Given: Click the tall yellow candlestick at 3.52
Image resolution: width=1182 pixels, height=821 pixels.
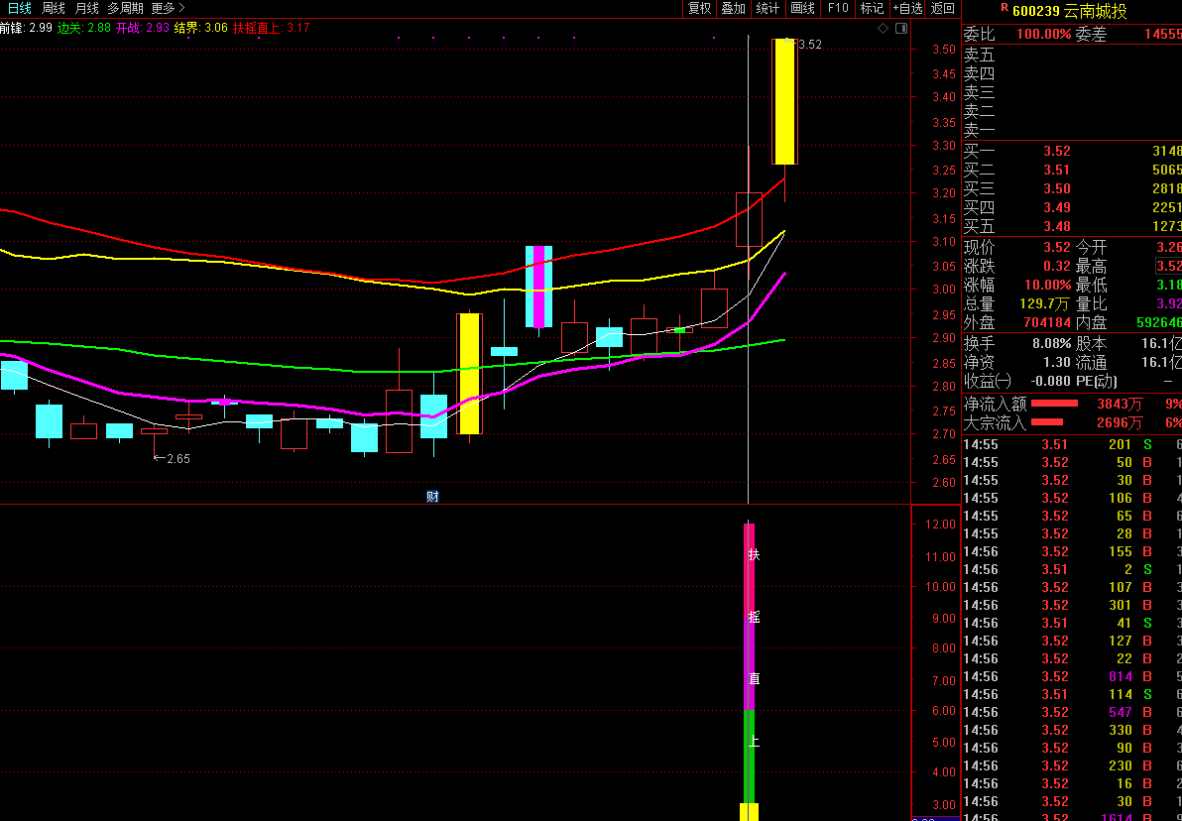Looking at the screenshot, I should [784, 101].
